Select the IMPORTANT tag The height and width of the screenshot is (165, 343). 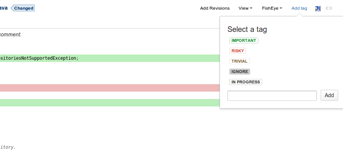pos(244,40)
